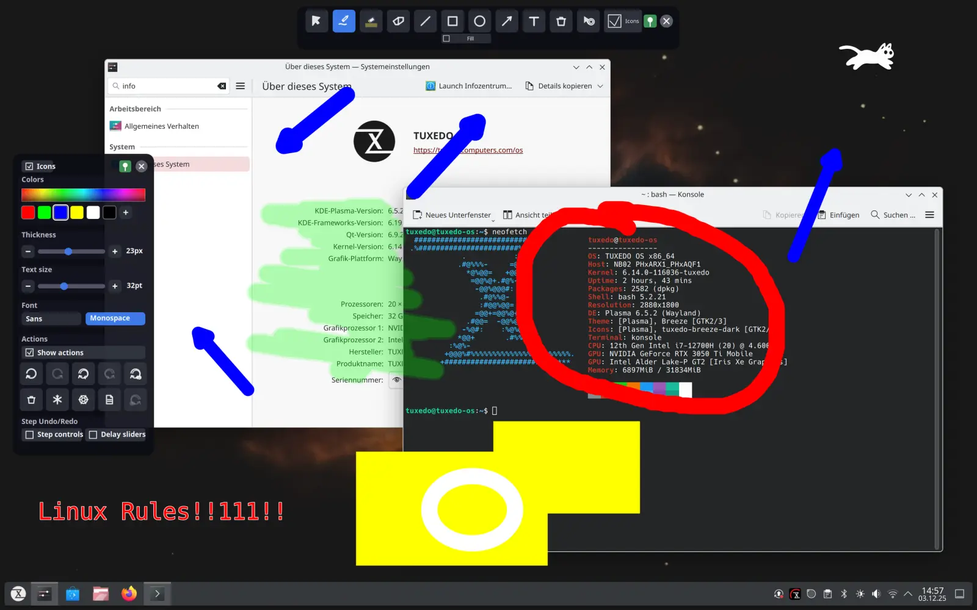Pick the yellow color swatch
The height and width of the screenshot is (610, 977).
(x=76, y=212)
